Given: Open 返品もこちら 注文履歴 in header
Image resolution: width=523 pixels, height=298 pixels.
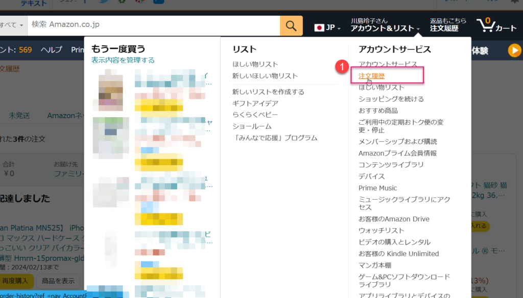Looking at the screenshot, I should [x=448, y=25].
